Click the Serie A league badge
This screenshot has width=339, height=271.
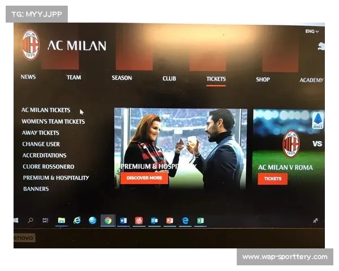point(318,121)
